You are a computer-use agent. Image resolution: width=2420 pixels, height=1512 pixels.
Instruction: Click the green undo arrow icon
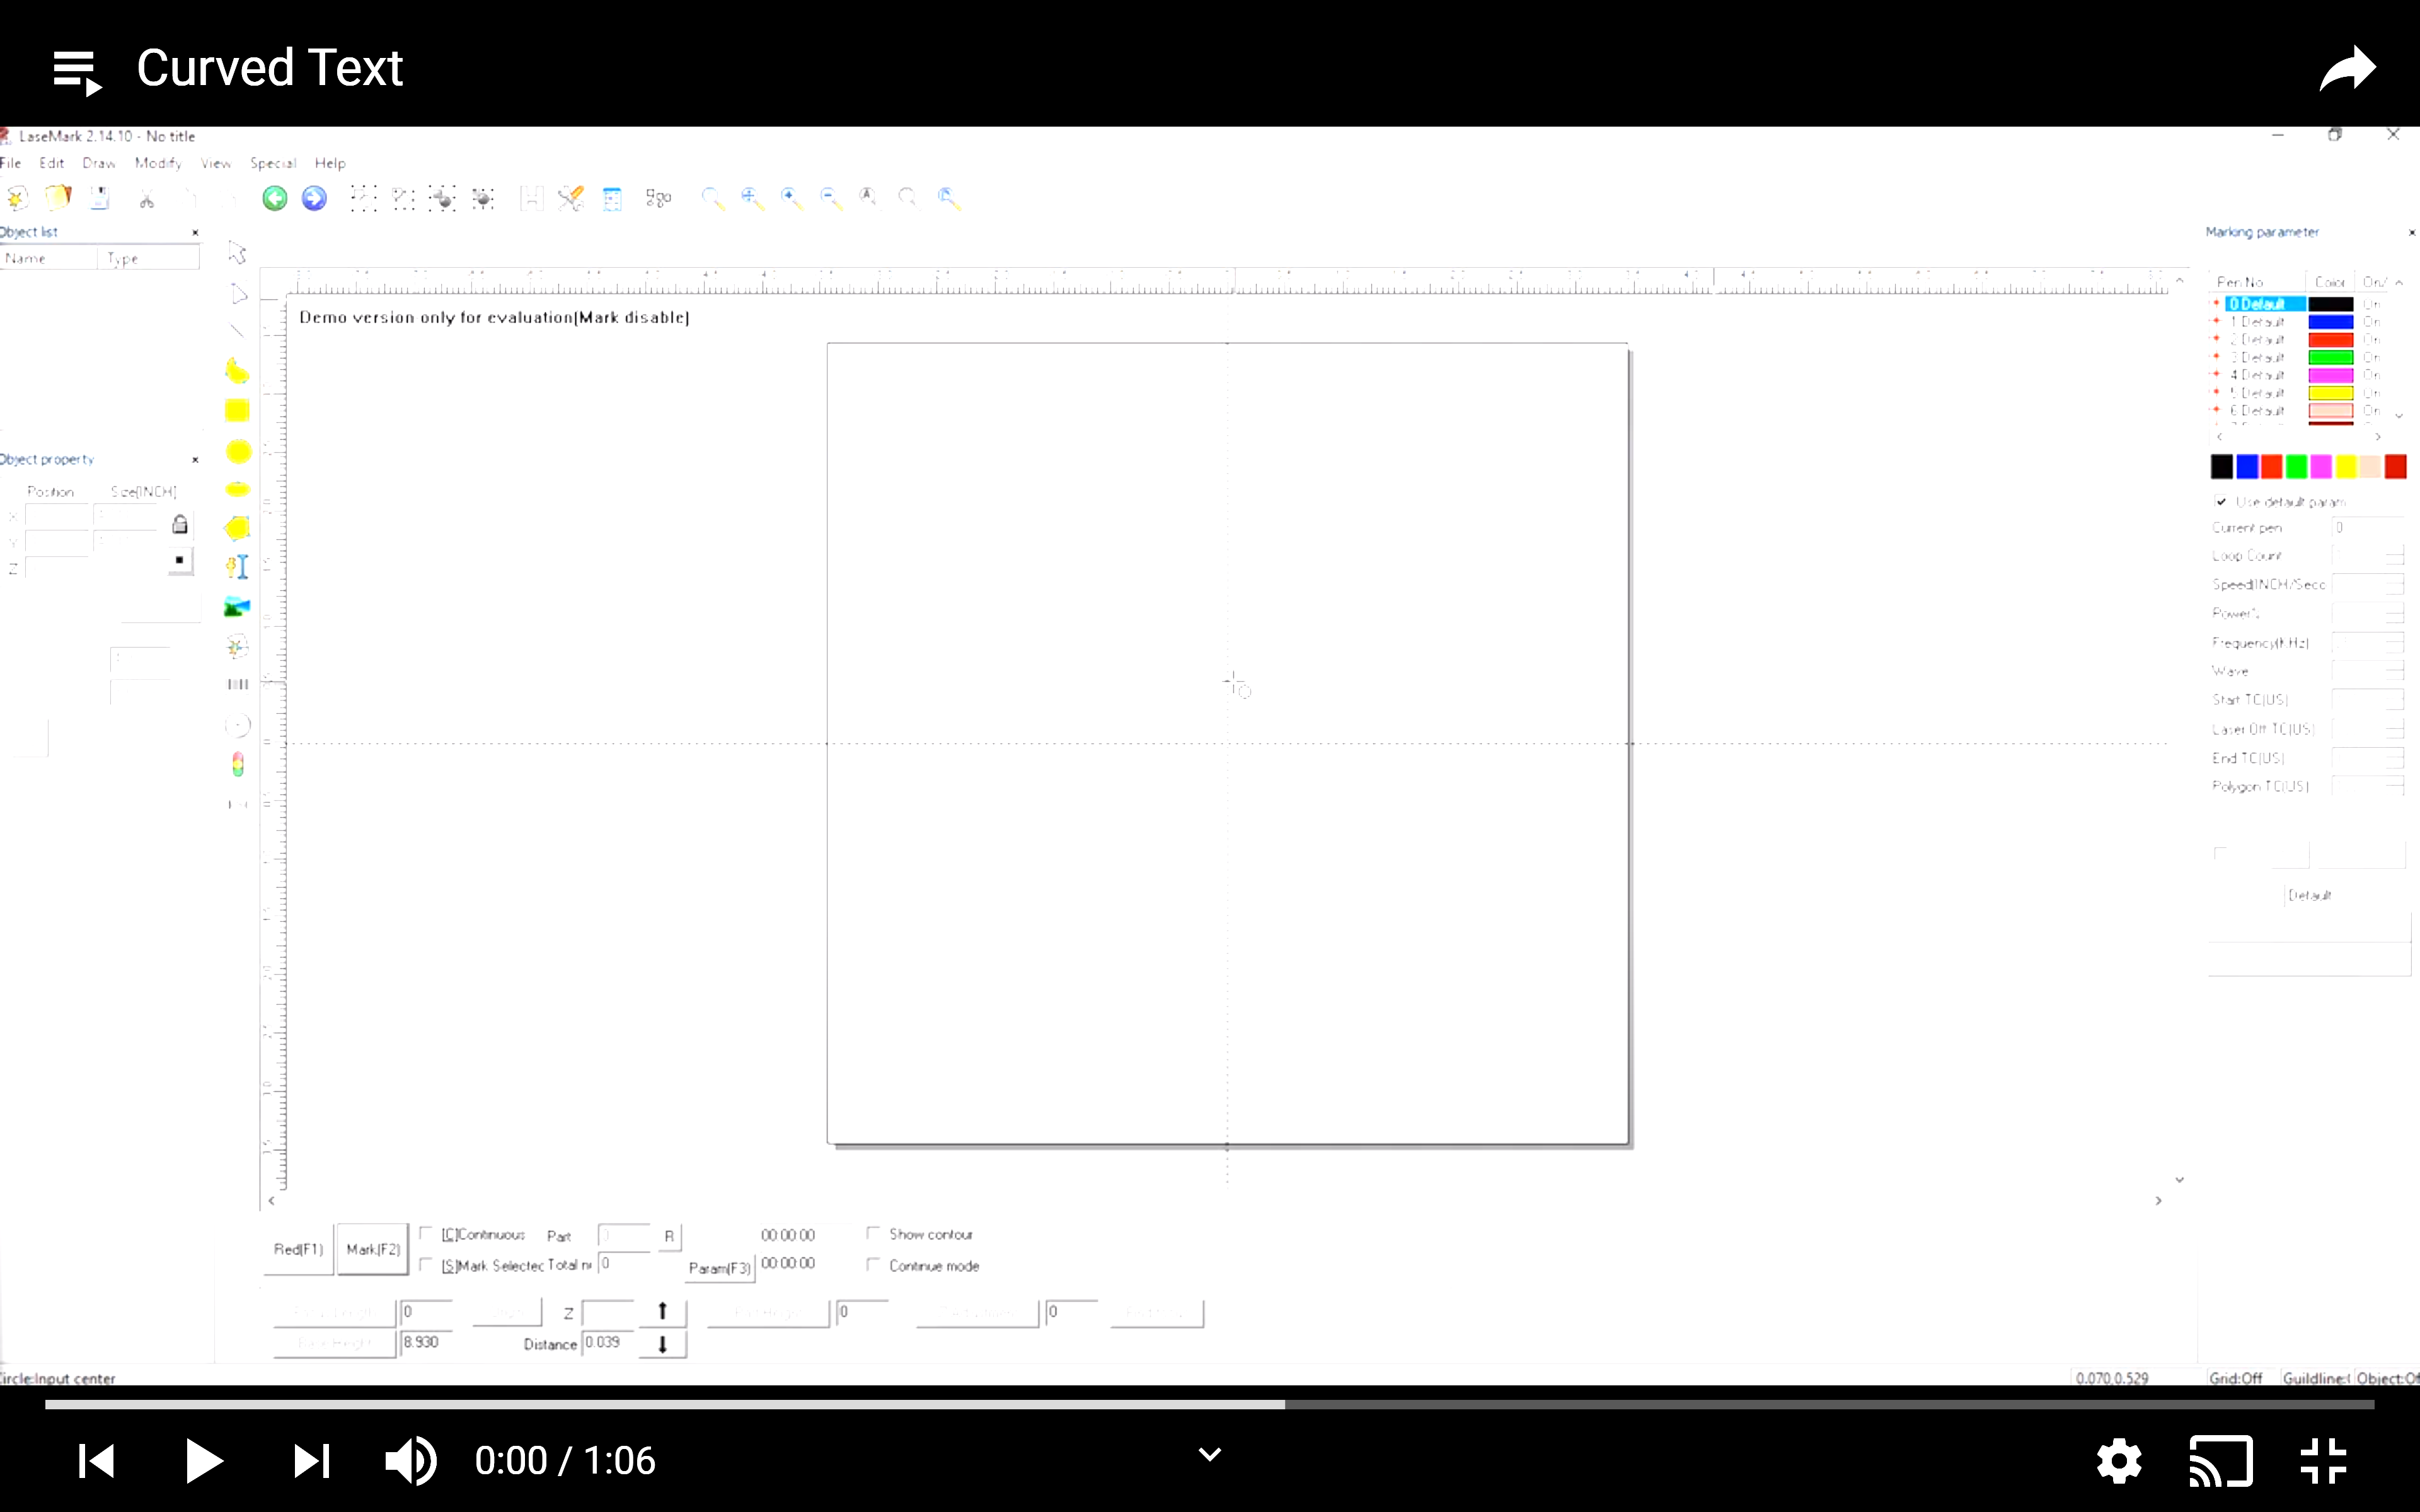click(275, 198)
